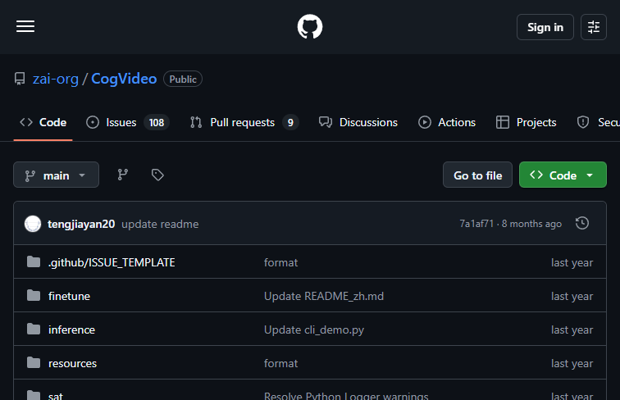Click the Pull requests count badge 9

pos(290,122)
